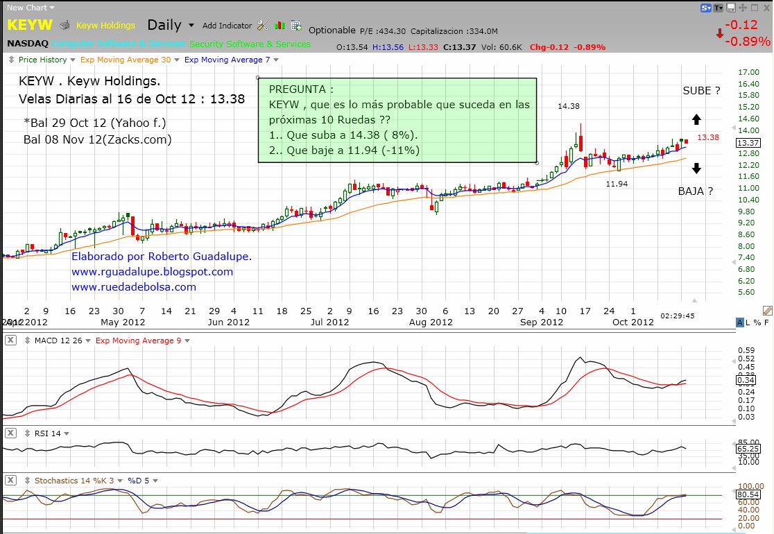Click the C:13.37 close price readout
This screenshot has height=534, width=774.
(x=460, y=47)
